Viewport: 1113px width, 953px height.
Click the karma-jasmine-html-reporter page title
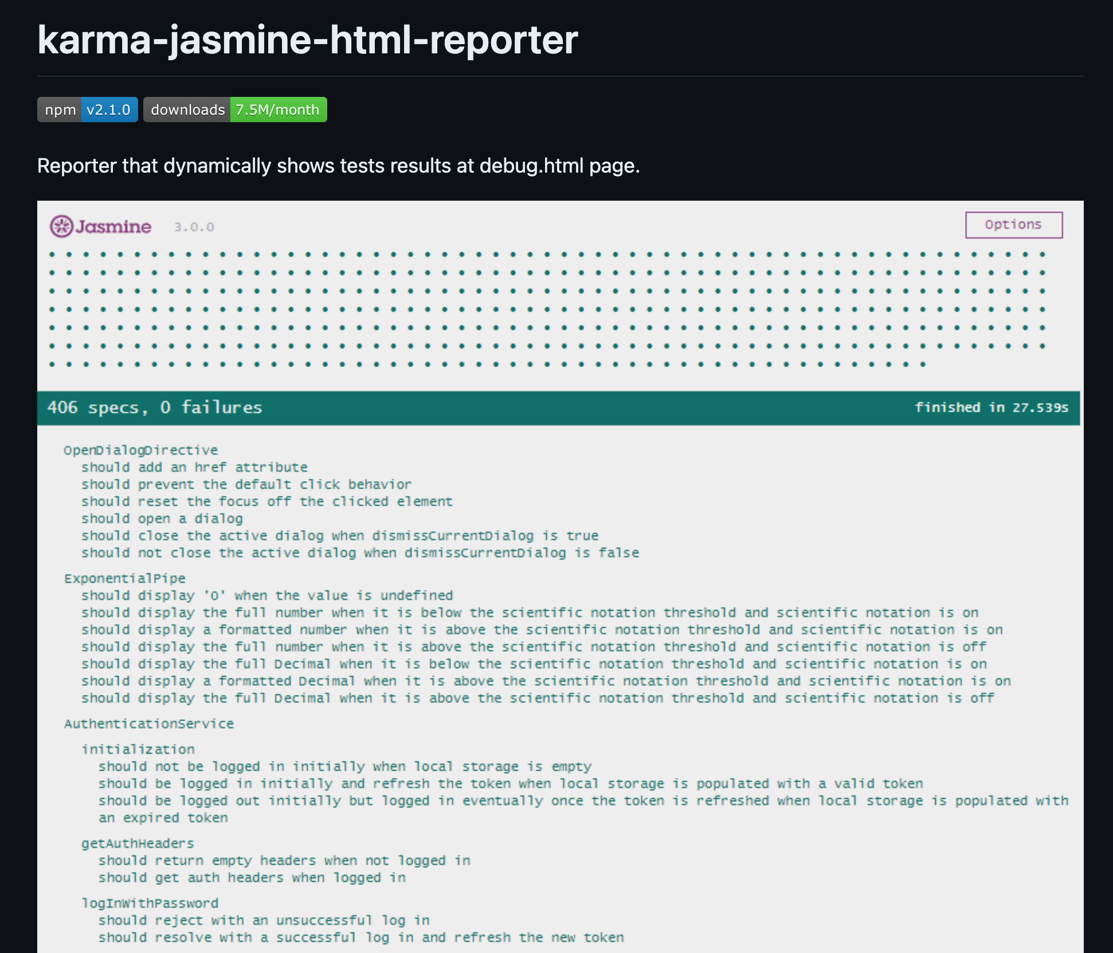pyautogui.click(x=307, y=40)
